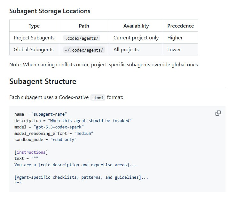Click the Subagent Storage Locations heading
Screen dimensions: 235x197
(50, 11)
